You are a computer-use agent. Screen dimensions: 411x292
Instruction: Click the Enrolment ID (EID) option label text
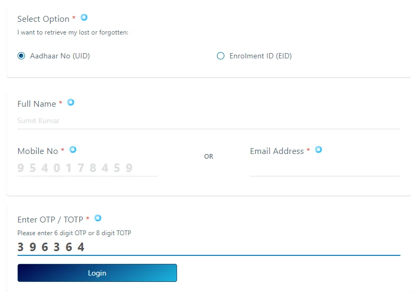click(x=261, y=56)
